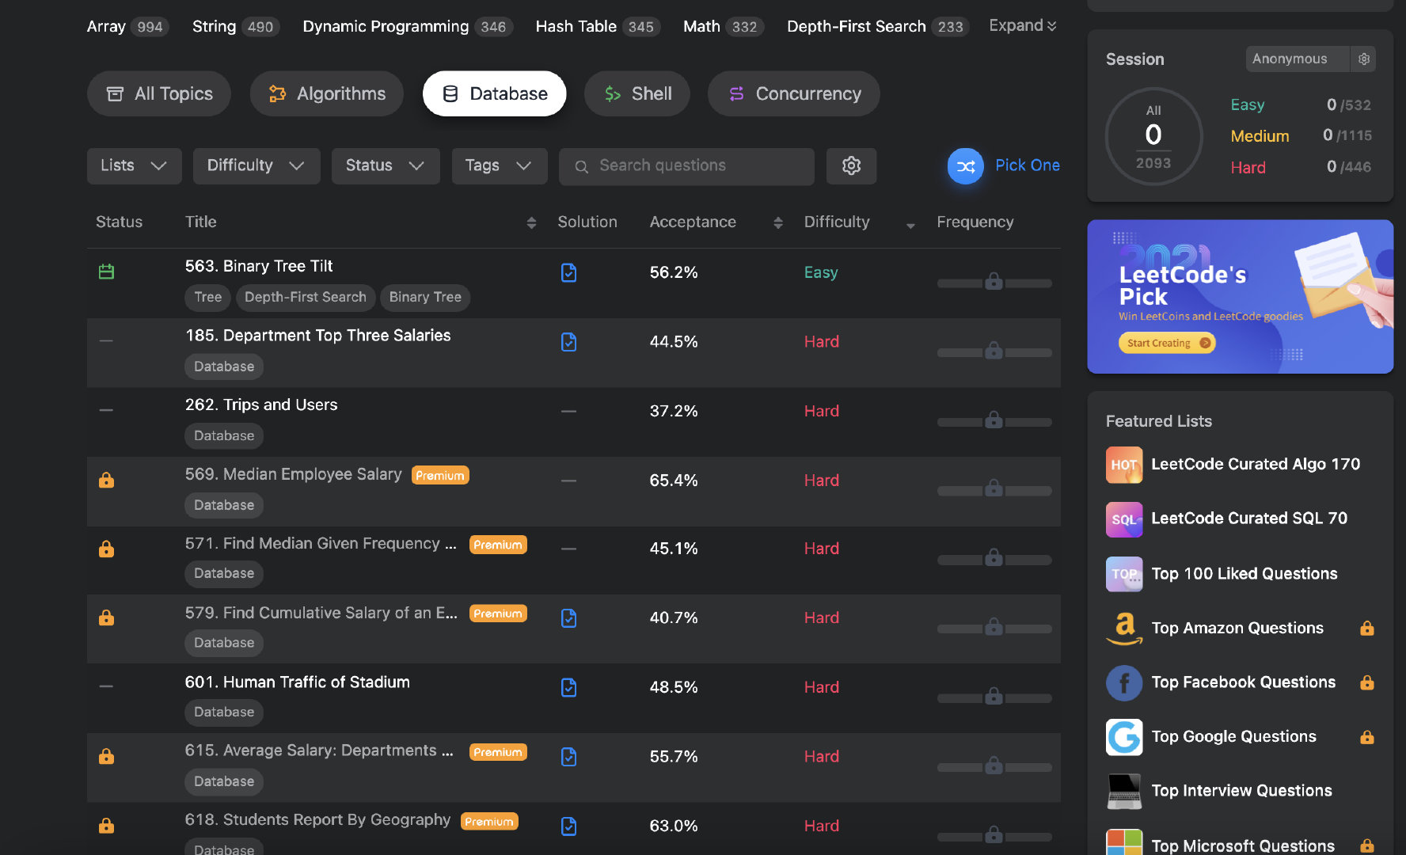Switch to the Algorithms tab
This screenshot has width=1406, height=855.
(x=326, y=93)
